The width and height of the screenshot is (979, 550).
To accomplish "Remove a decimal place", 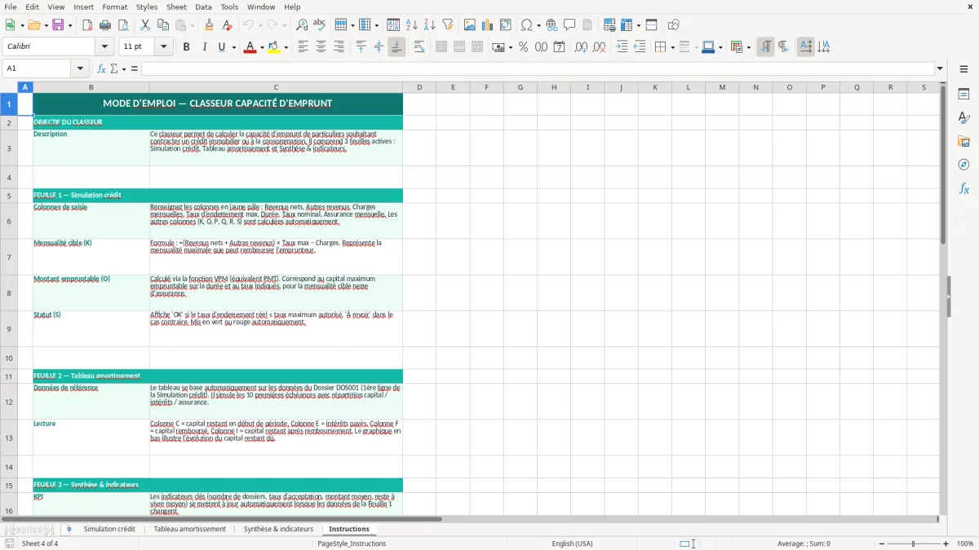I will (x=599, y=47).
